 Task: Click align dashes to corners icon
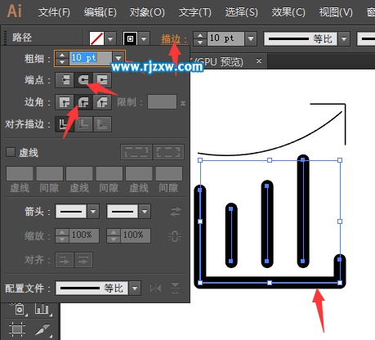coord(168,152)
